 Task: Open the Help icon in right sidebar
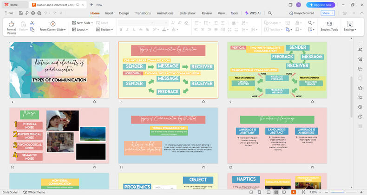(x=360, y=117)
